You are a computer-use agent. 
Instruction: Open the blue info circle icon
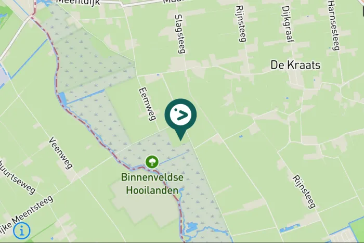tap(22, 231)
